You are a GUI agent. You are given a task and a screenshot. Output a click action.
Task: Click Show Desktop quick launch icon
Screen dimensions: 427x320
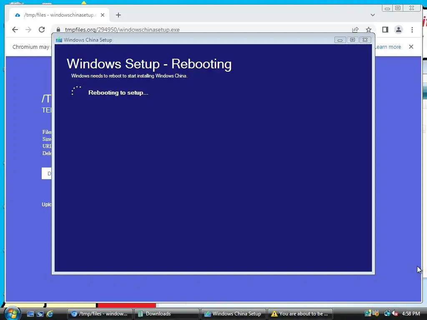30,314
